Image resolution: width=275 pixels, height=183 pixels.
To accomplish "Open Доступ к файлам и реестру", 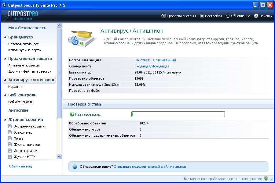I will click(30, 71).
